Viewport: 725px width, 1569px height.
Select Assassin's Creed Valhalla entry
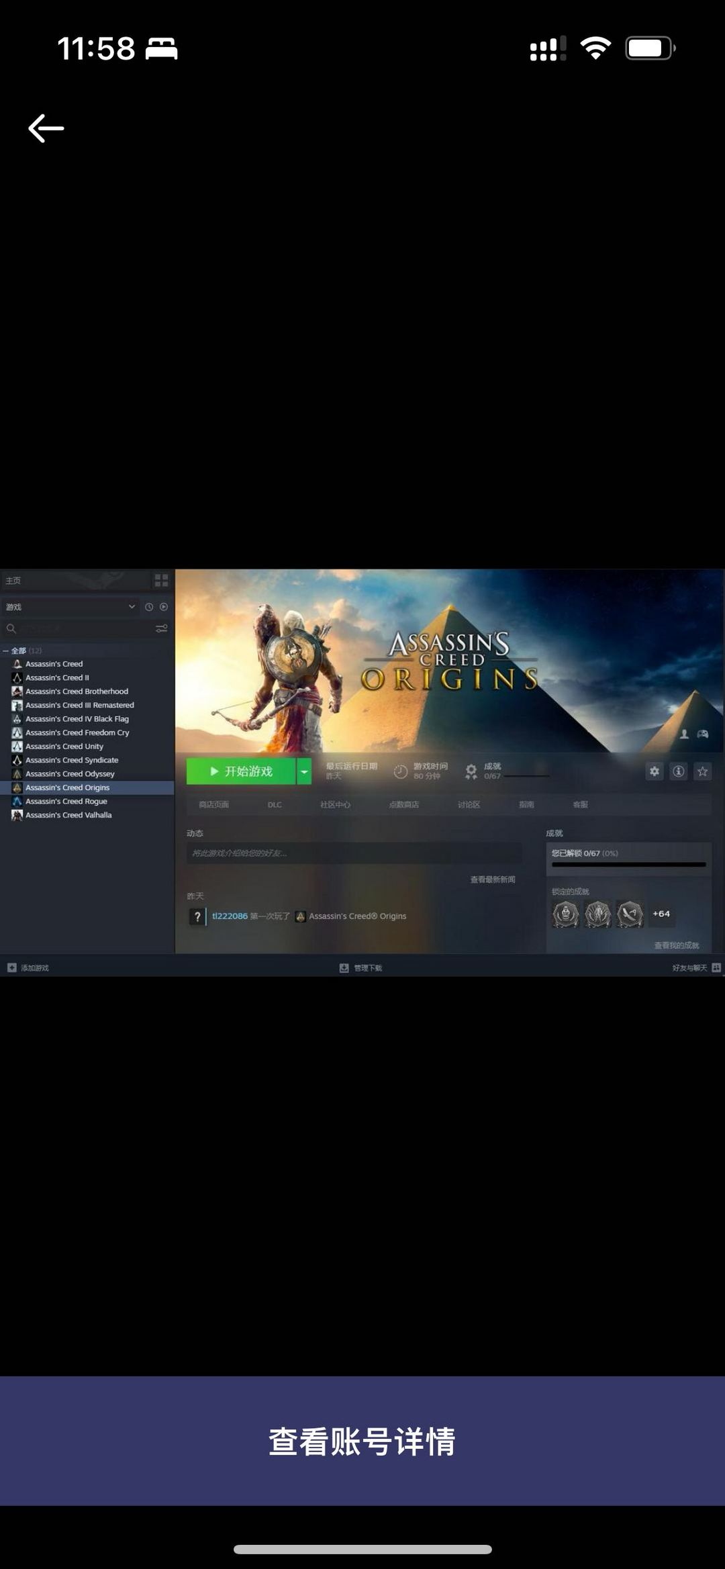[68, 815]
